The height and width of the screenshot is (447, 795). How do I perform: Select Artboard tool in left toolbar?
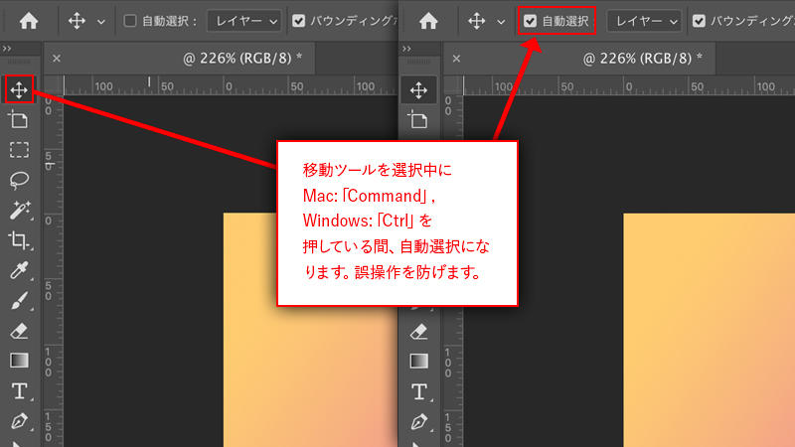pyautogui.click(x=19, y=119)
